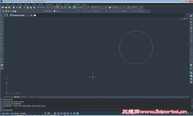
Task: Click the New drawing icon
Action: [x=3, y=7]
